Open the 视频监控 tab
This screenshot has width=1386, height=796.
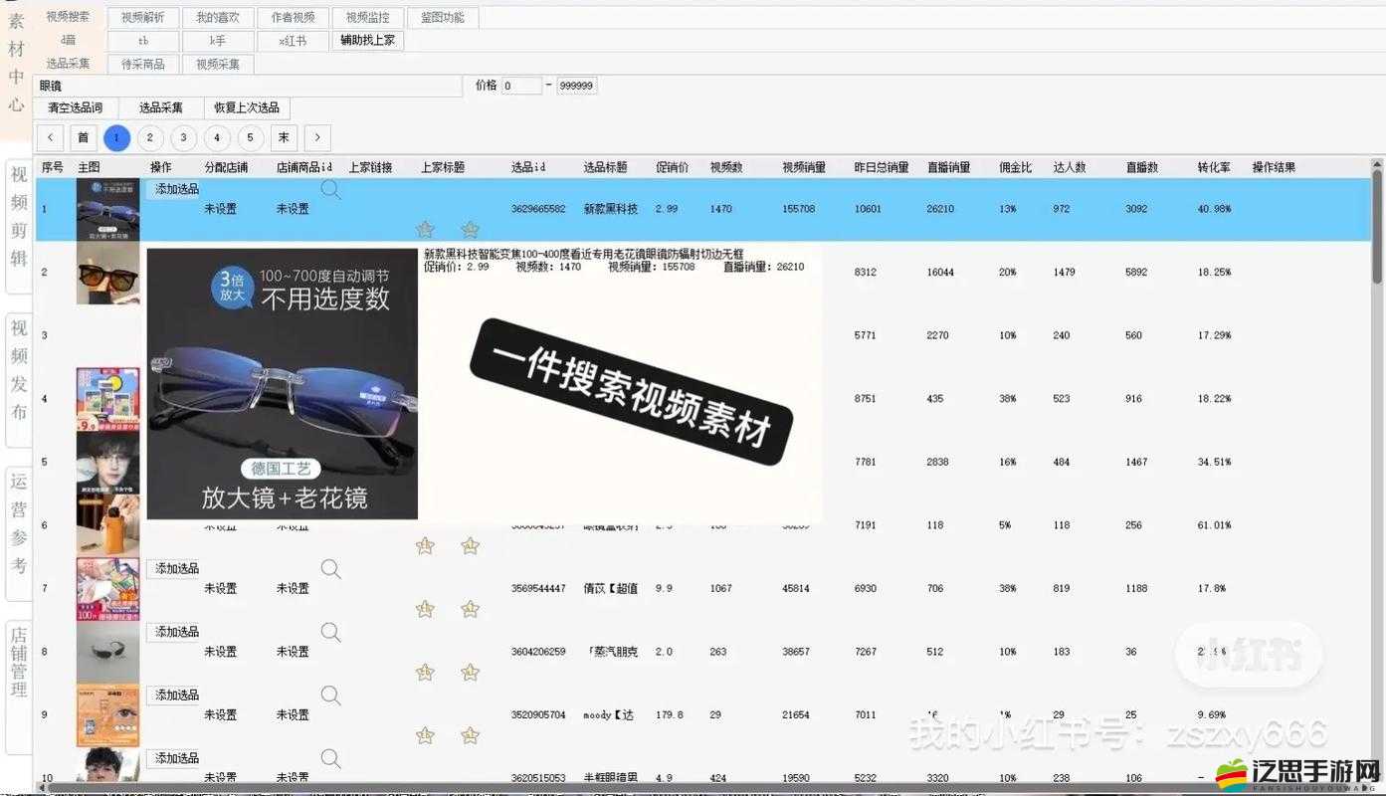tap(367, 17)
